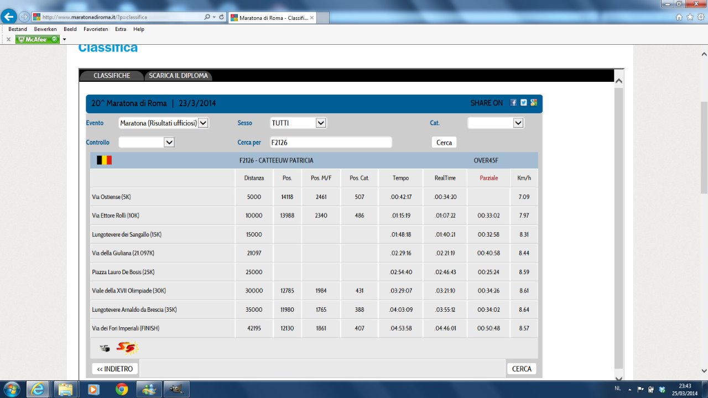Click the video camera icon below results
This screenshot has width=708, height=398.
click(105, 348)
